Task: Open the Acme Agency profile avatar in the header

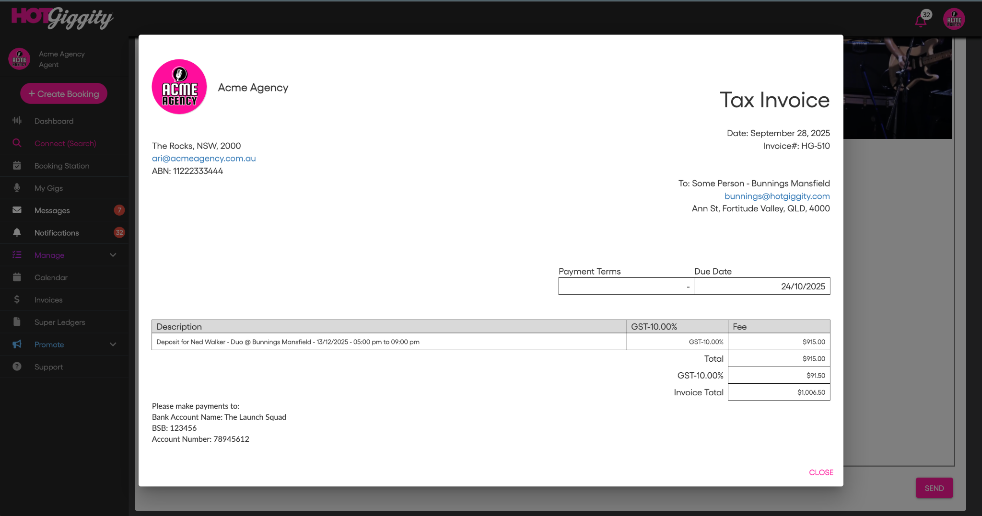Action: pyautogui.click(x=954, y=19)
